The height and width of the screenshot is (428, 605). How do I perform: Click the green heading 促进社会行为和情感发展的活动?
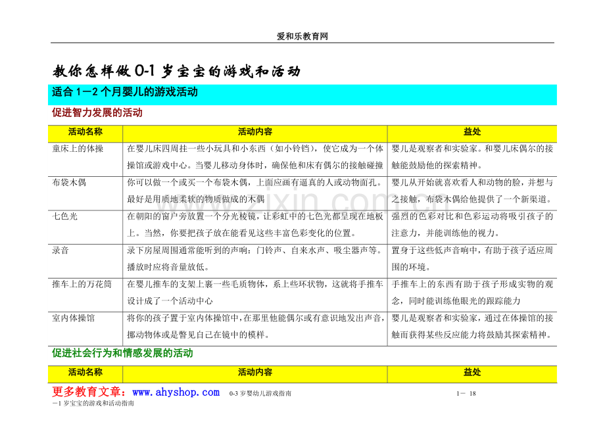pyautogui.click(x=122, y=353)
